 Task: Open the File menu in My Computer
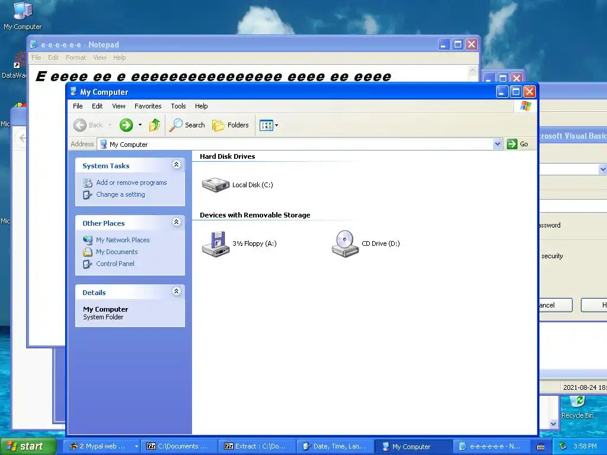pyautogui.click(x=78, y=106)
